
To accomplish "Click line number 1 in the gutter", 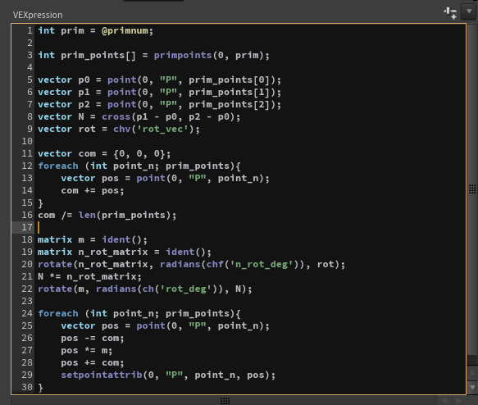I will click(30, 30).
